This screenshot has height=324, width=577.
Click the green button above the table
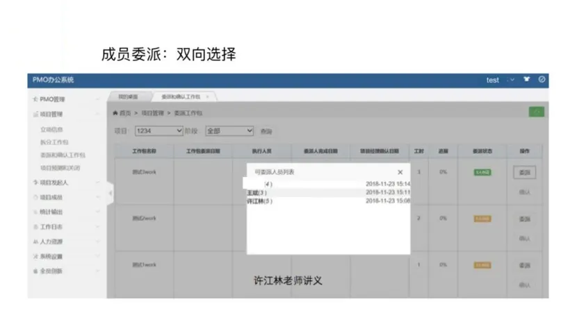[x=536, y=112]
